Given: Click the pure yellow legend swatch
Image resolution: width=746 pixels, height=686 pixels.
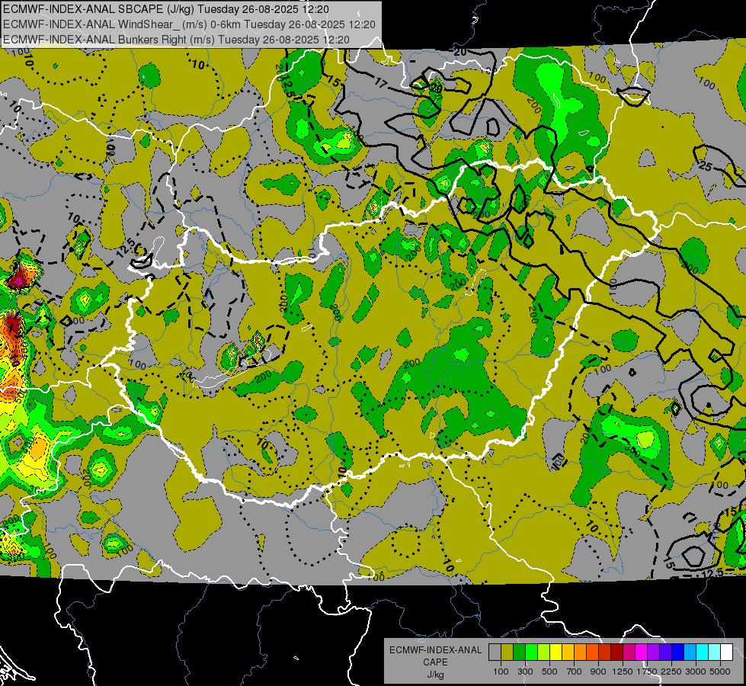Looking at the screenshot, I should pyautogui.click(x=555, y=652).
